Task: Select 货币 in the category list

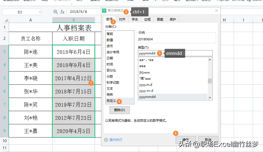Action: click(119, 46)
